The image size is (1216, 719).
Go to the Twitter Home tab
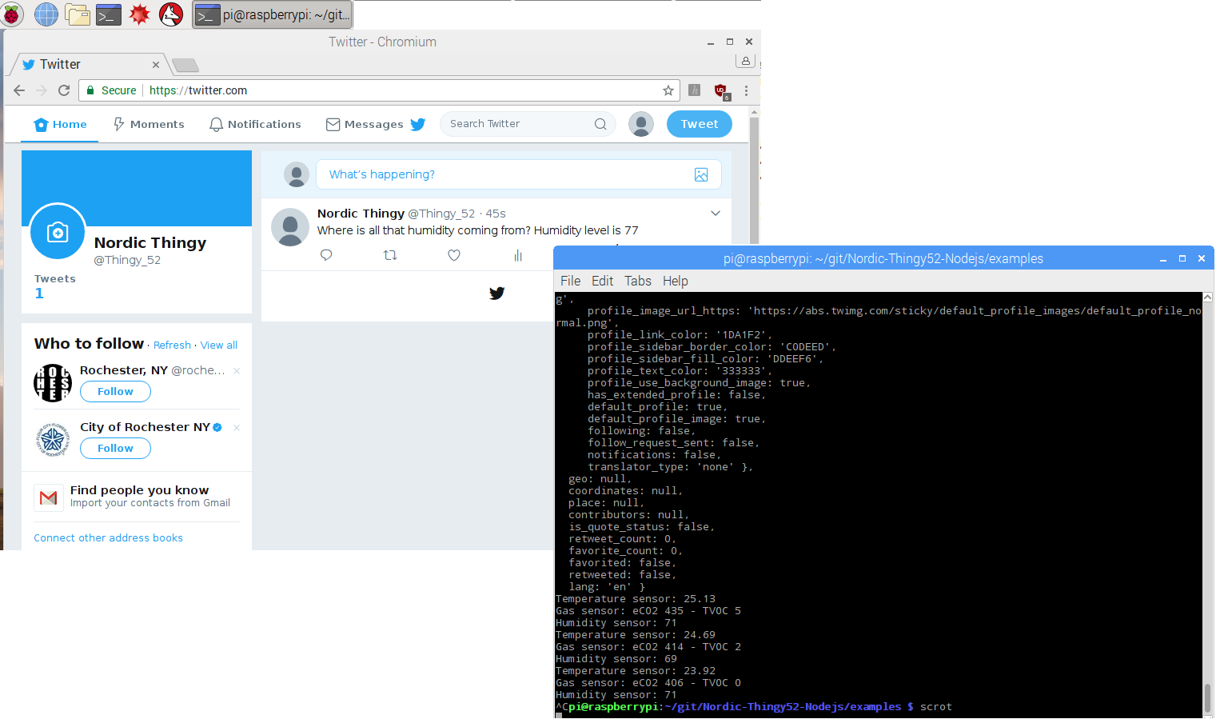[x=60, y=124]
